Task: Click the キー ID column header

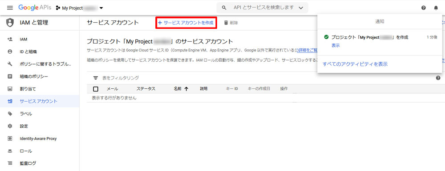Action: click(x=232, y=89)
